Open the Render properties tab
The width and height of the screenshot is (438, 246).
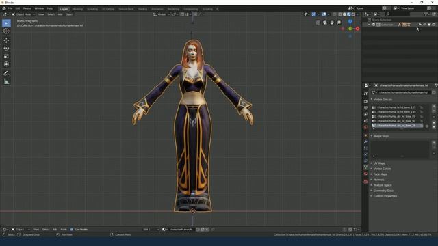(x=365, y=102)
